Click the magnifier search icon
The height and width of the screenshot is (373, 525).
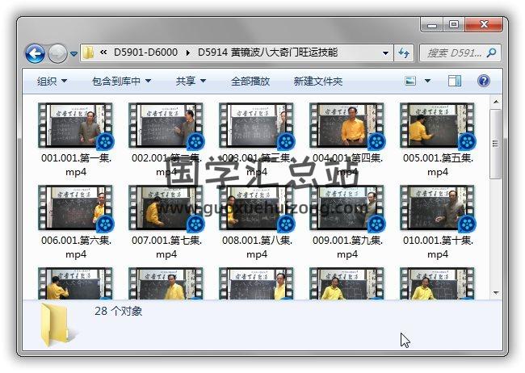492,52
